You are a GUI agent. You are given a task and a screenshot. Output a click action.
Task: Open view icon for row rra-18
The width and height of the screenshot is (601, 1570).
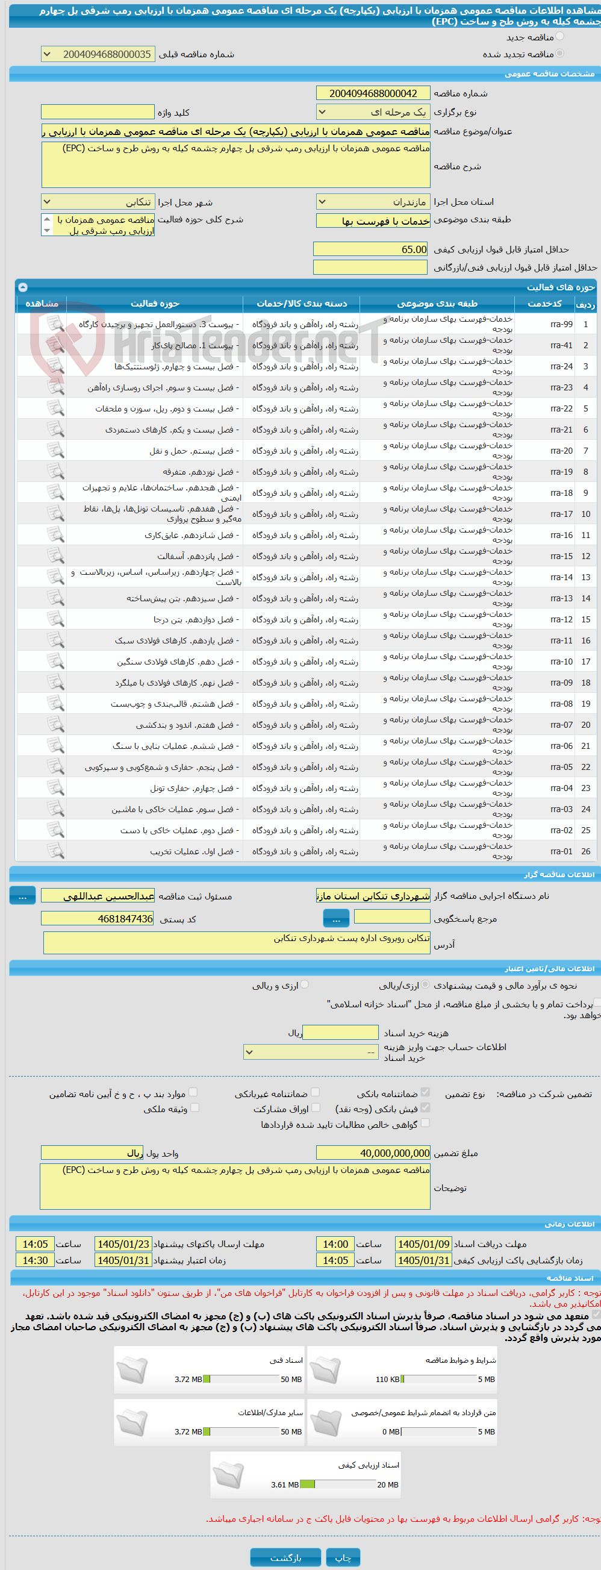point(55,492)
